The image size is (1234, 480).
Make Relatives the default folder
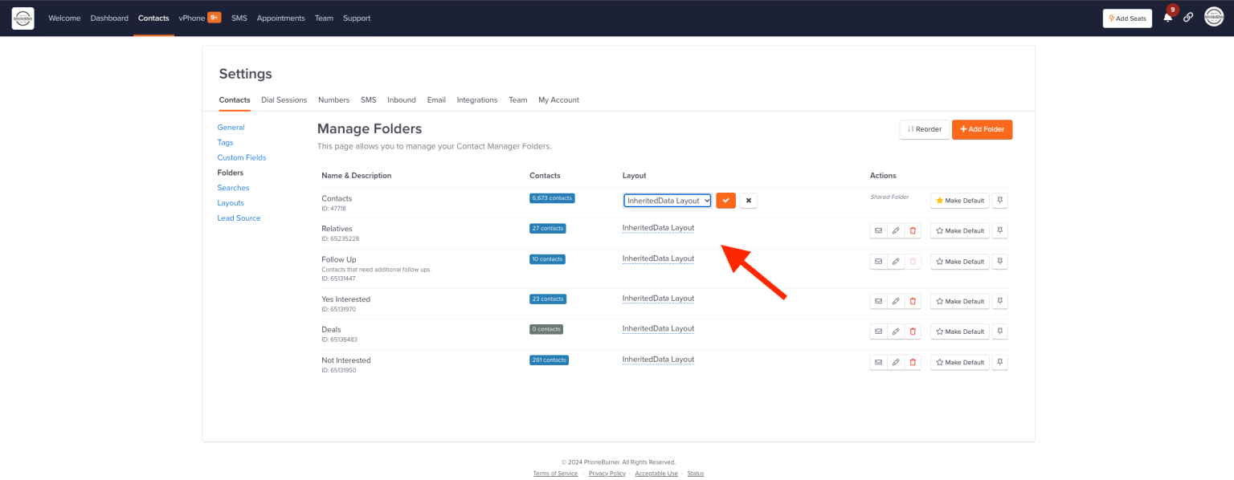coord(960,230)
